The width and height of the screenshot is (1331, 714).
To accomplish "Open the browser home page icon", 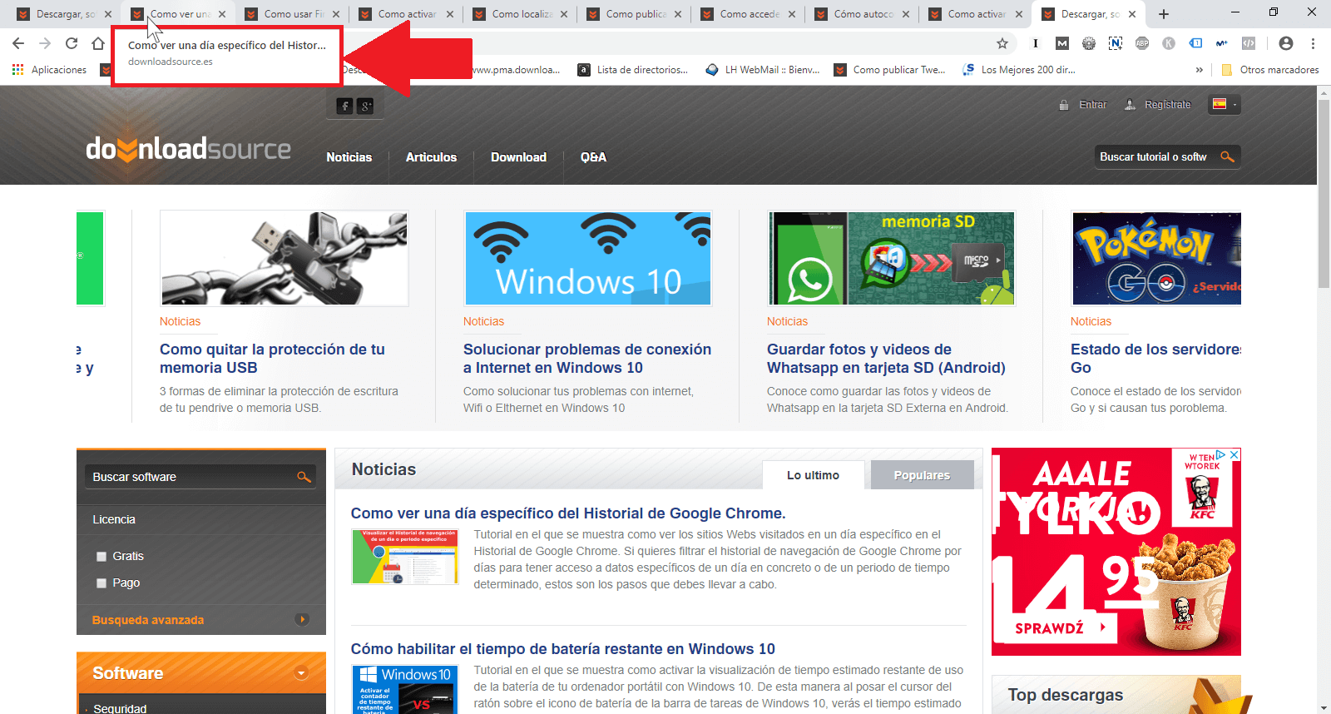I will pos(98,43).
